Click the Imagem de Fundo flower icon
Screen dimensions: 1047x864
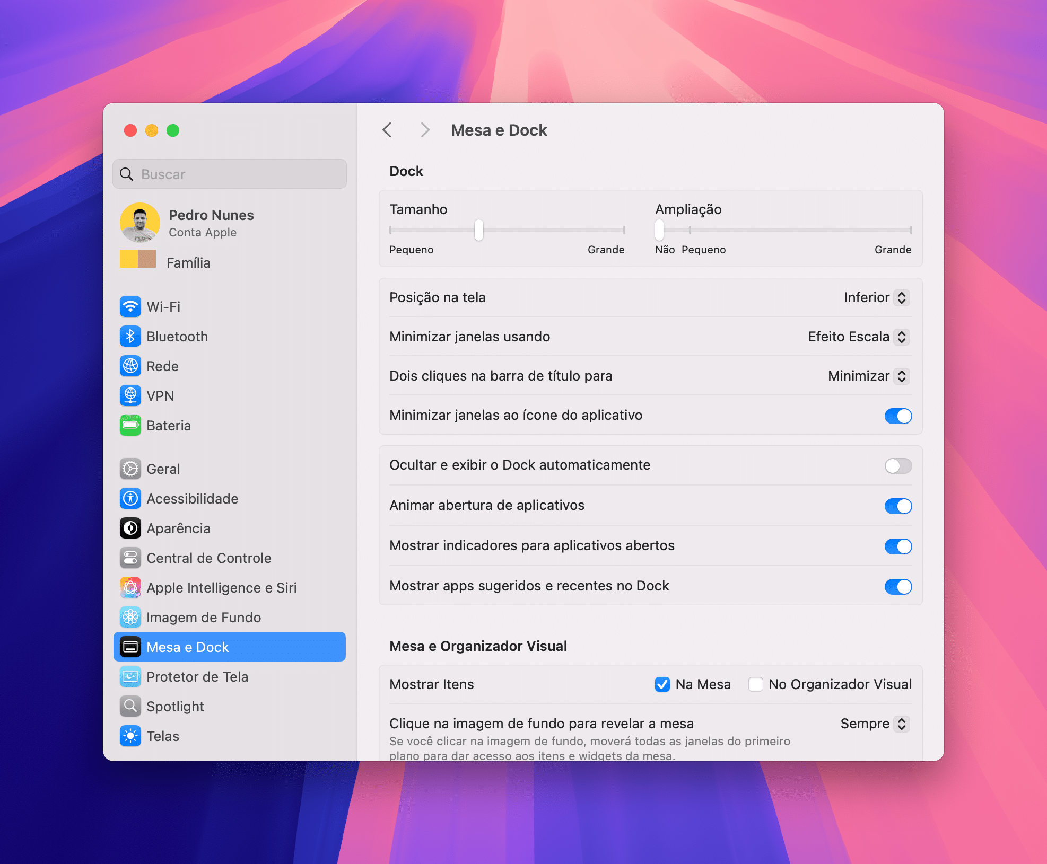pos(130,617)
